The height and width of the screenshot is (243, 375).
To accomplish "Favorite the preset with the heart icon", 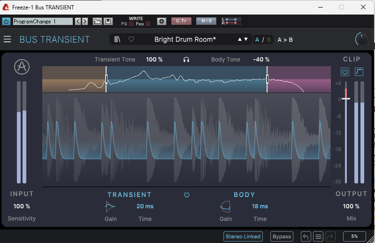I will point(131,39).
